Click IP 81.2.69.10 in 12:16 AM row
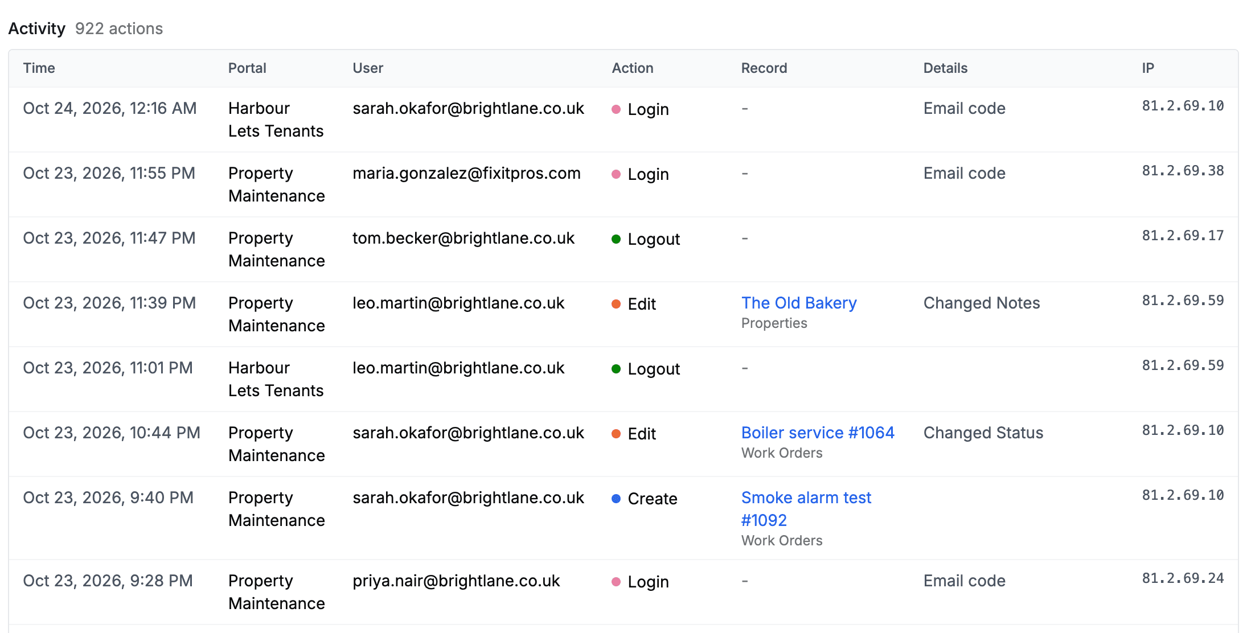The height and width of the screenshot is (633, 1247). [x=1183, y=106]
